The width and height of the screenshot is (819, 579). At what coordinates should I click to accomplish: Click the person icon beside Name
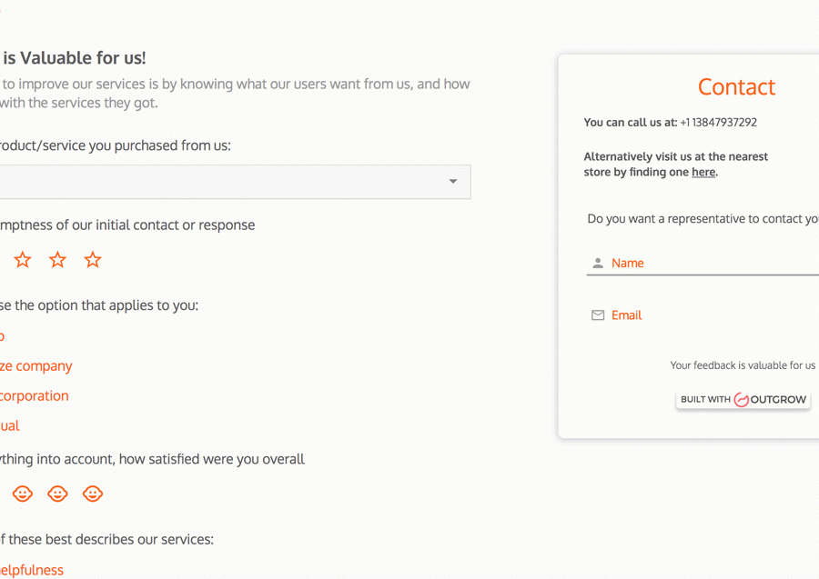(598, 263)
